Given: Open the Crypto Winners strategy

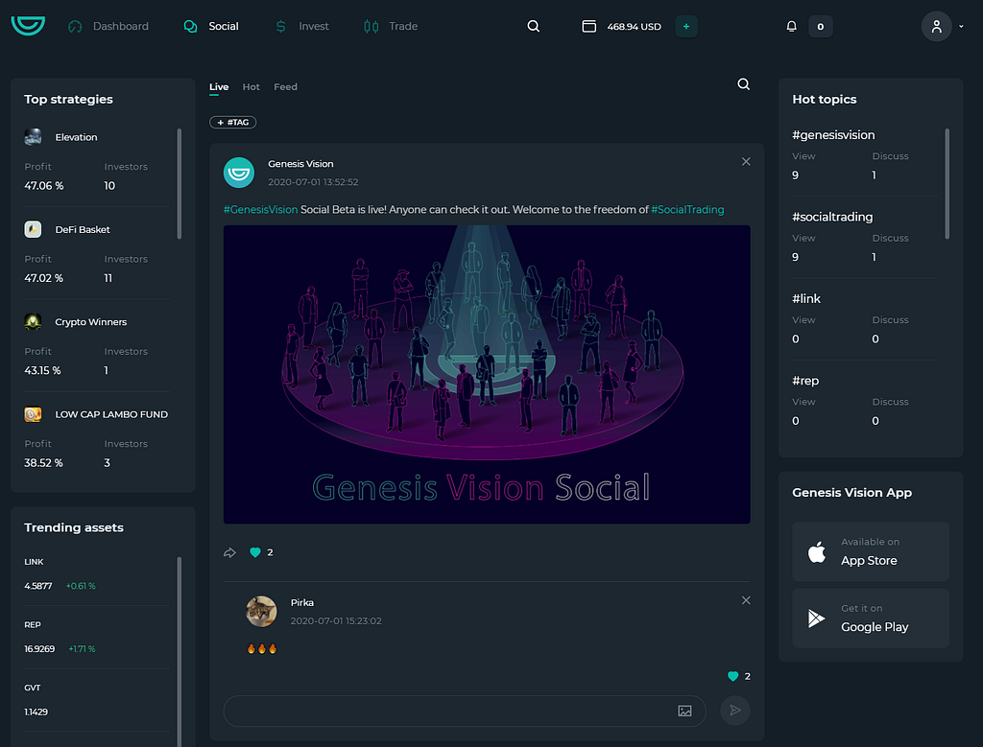Looking at the screenshot, I should click(91, 322).
